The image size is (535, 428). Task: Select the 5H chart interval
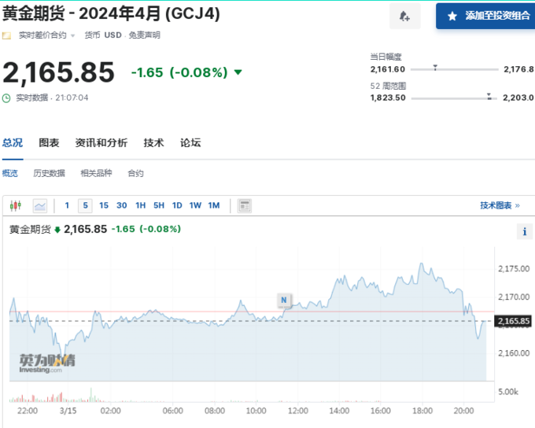coord(159,205)
